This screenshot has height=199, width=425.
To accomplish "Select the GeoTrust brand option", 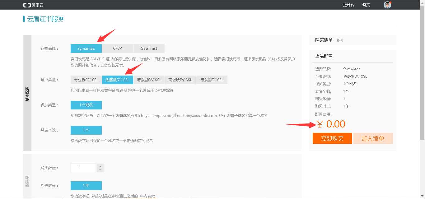I will [149, 49].
